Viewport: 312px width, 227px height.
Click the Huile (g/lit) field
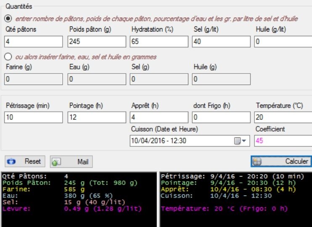coord(283,42)
